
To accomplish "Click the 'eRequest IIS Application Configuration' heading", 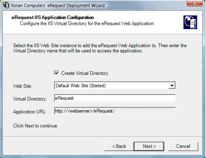I will pos(52,18).
